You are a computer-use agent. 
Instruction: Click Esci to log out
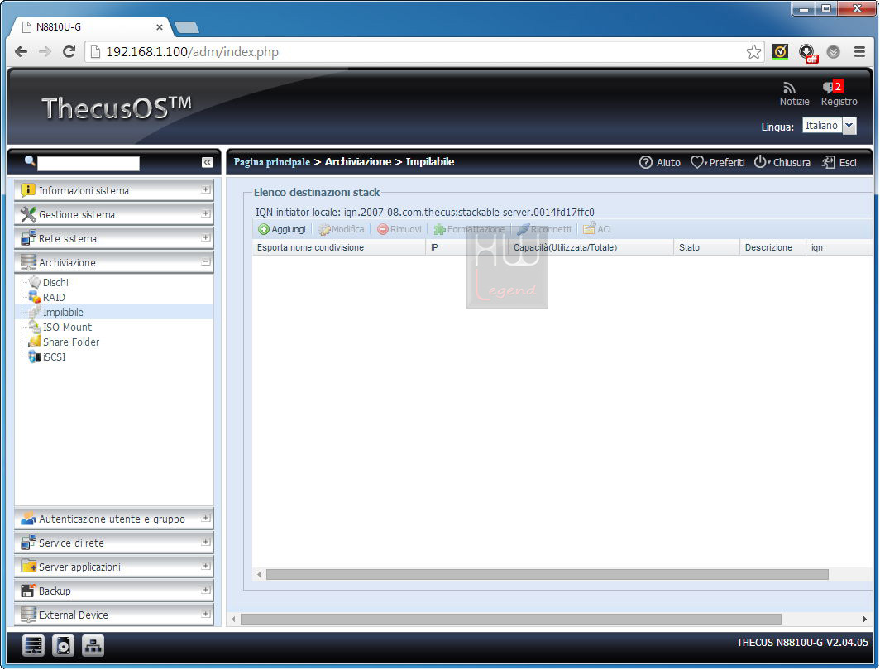(x=839, y=162)
